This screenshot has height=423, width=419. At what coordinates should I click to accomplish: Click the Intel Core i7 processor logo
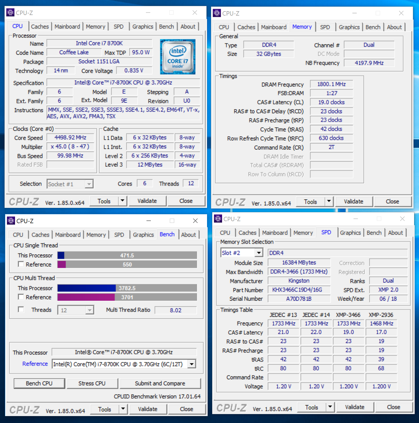click(178, 56)
